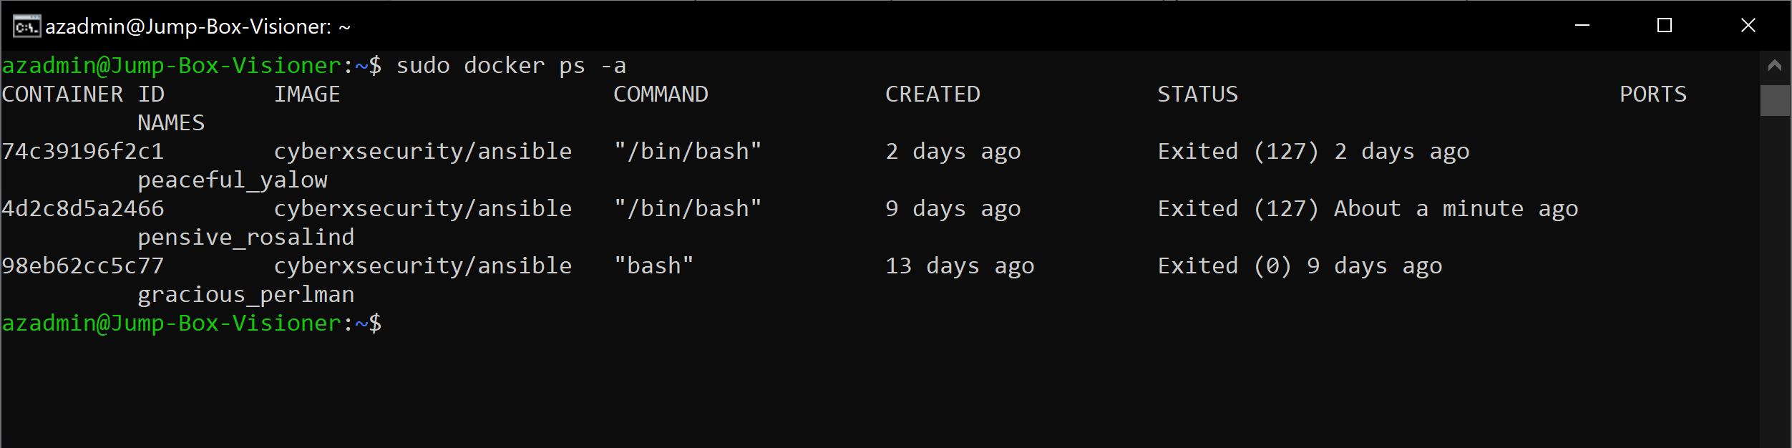The image size is (1792, 448).
Task: Select the cyberxsecurity/ansible image name
Action: click(424, 151)
